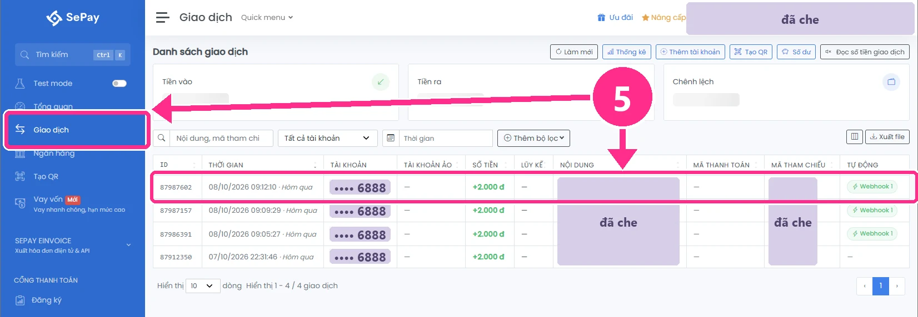Open Vay vốn menu item

click(72, 204)
